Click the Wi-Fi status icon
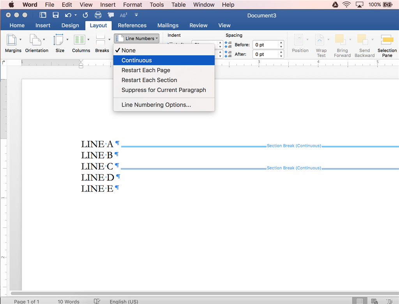The height and width of the screenshot is (304, 399). click(x=346, y=4)
